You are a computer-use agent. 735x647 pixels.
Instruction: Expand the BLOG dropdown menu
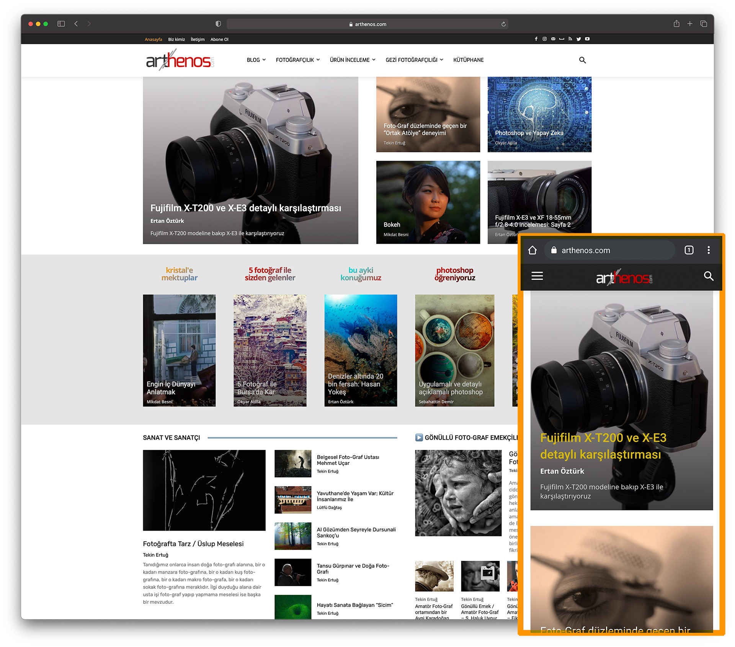(256, 60)
